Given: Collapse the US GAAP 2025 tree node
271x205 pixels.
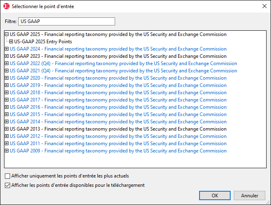Looking at the screenshot, I should click(x=7, y=35).
